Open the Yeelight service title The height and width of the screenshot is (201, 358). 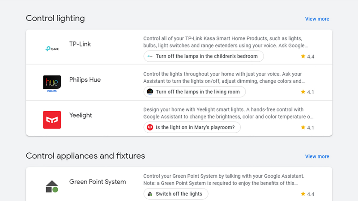tap(81, 115)
